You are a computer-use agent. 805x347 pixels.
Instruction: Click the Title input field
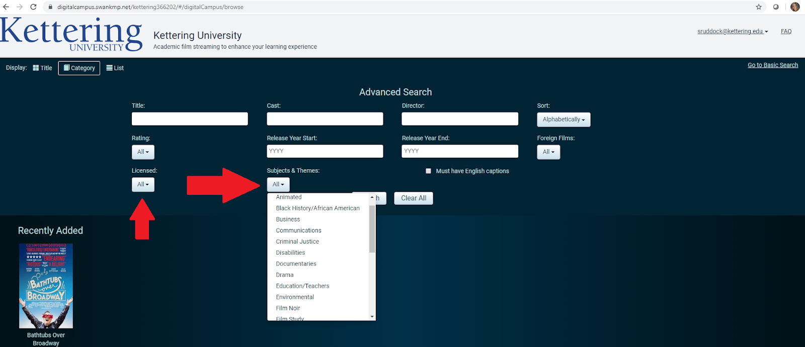pyautogui.click(x=190, y=119)
